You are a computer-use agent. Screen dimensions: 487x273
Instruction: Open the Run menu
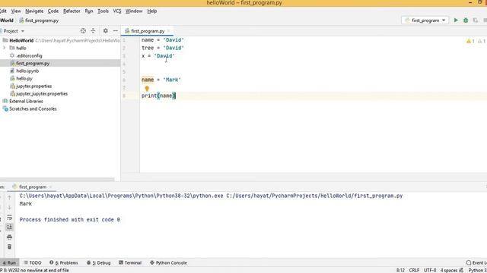[x=89, y=11]
